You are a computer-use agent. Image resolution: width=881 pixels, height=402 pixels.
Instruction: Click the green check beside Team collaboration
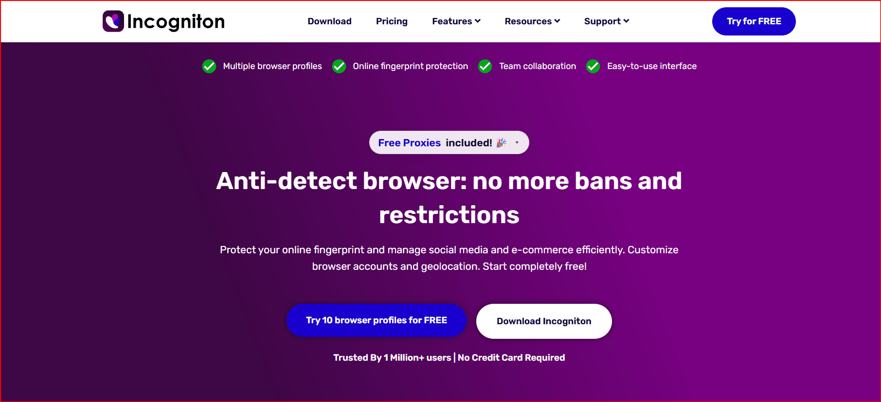pyautogui.click(x=485, y=66)
